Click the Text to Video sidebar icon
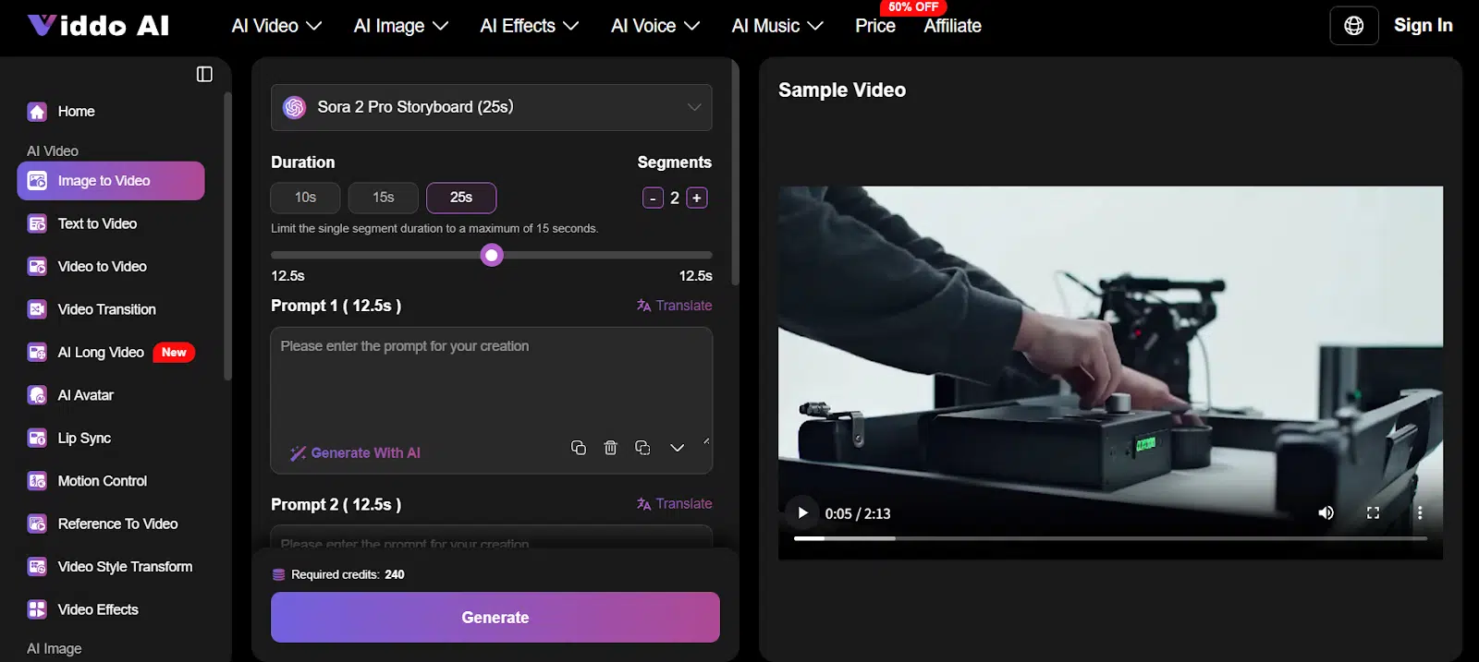Image resolution: width=1479 pixels, height=662 pixels. click(37, 223)
